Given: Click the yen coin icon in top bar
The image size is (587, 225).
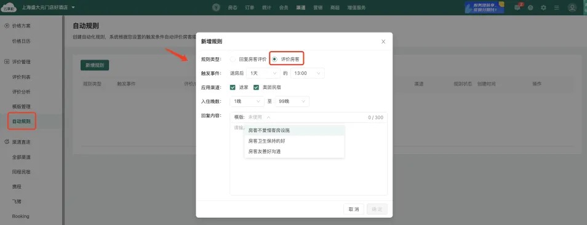Looking at the screenshot, I should (x=216, y=7).
